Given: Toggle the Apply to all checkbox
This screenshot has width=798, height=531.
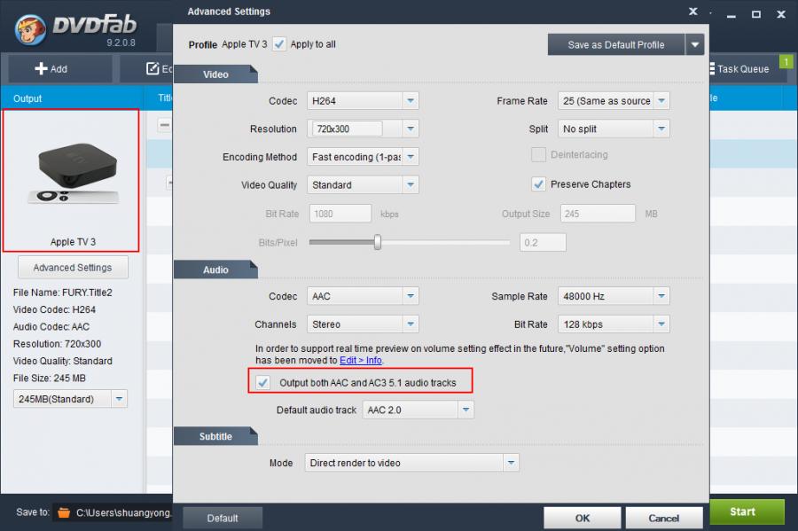Looking at the screenshot, I should [280, 44].
